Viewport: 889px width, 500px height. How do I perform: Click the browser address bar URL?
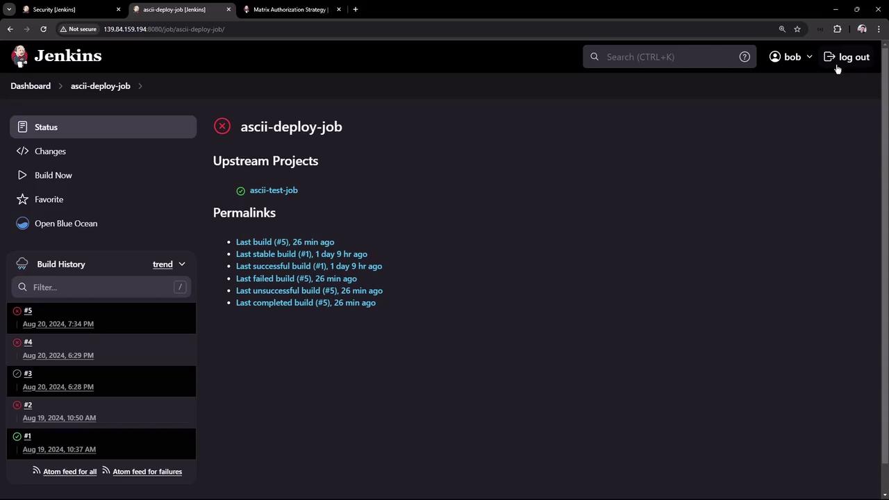coord(164,29)
